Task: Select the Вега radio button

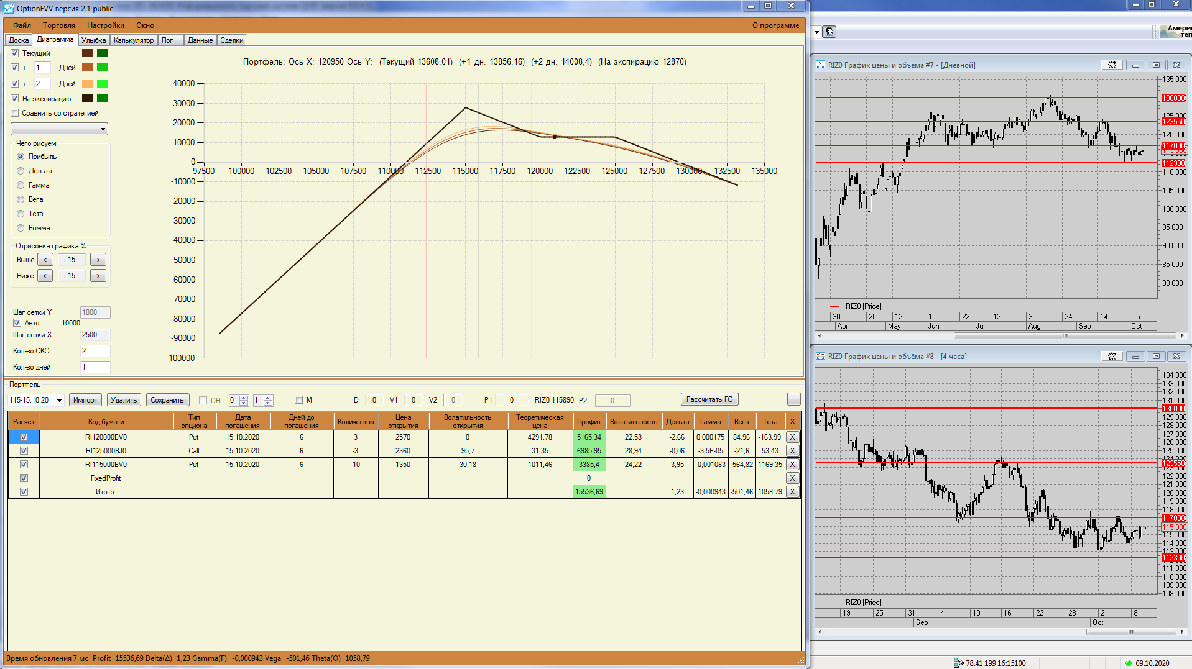Action: pyautogui.click(x=21, y=199)
